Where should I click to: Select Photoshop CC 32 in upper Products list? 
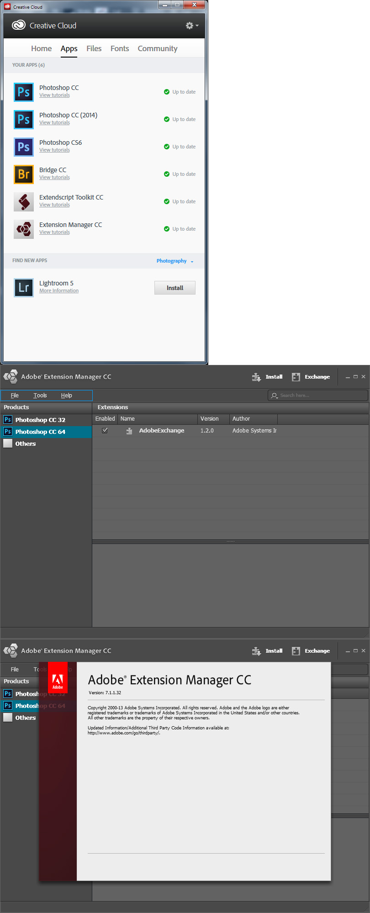pos(46,420)
